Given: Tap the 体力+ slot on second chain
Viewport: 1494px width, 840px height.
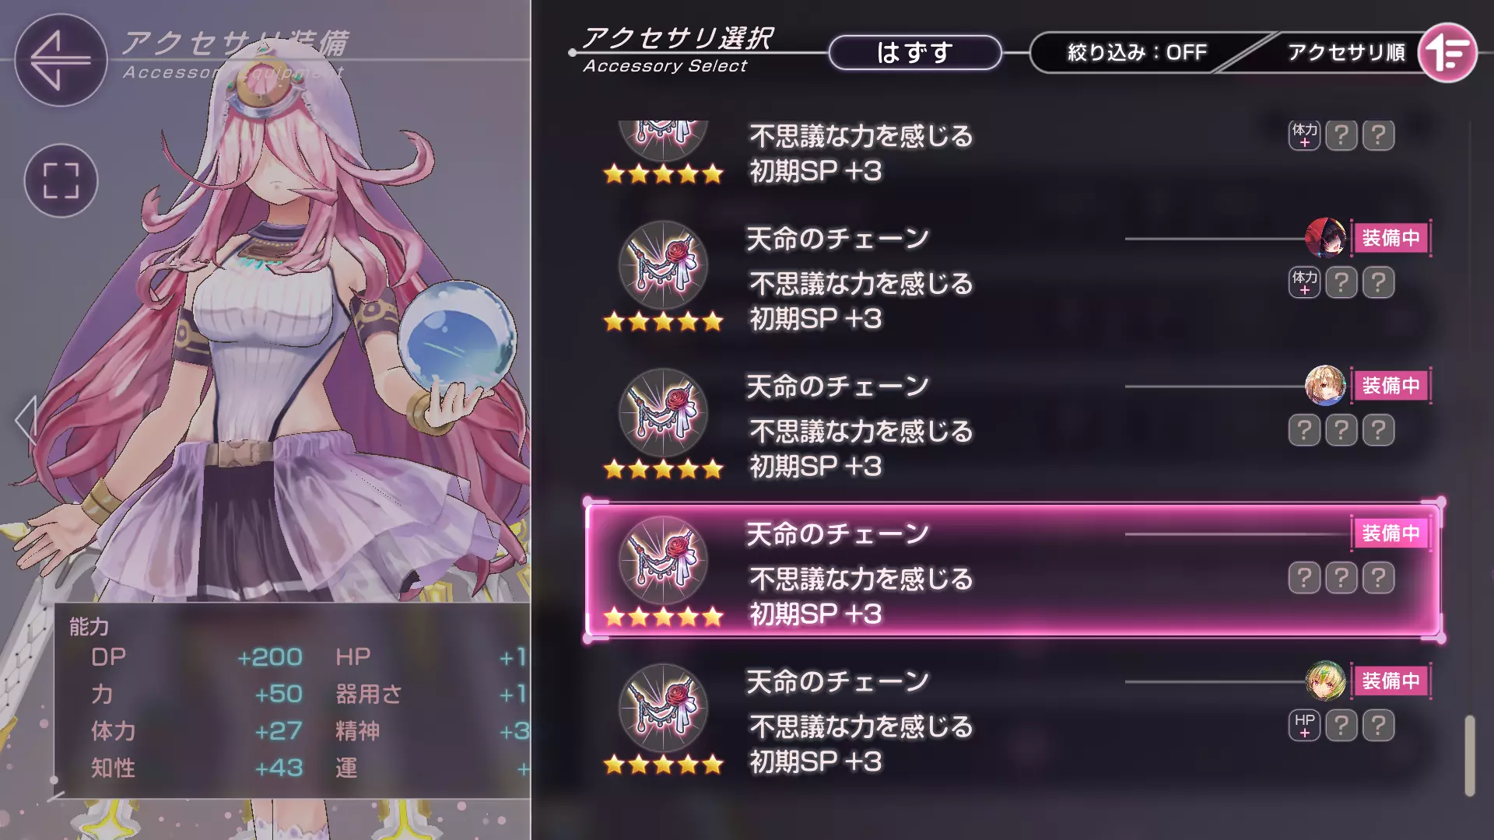Looking at the screenshot, I should 1304,282.
